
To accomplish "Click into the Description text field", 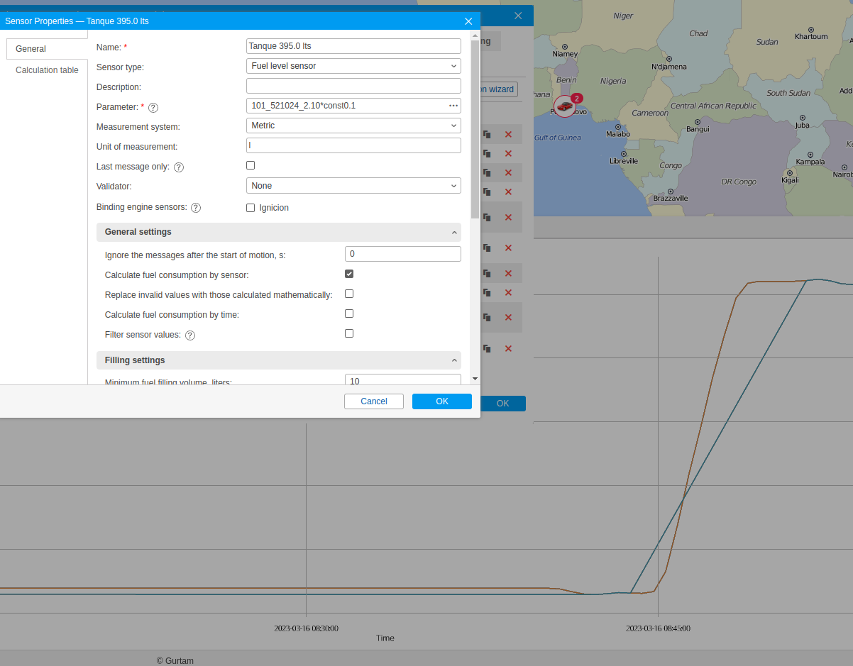I will 353,86.
